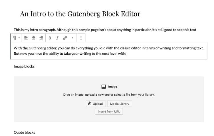This screenshot has width=214, height=136.
Task: Click the Upload button
Action: pyautogui.click(x=96, y=104)
